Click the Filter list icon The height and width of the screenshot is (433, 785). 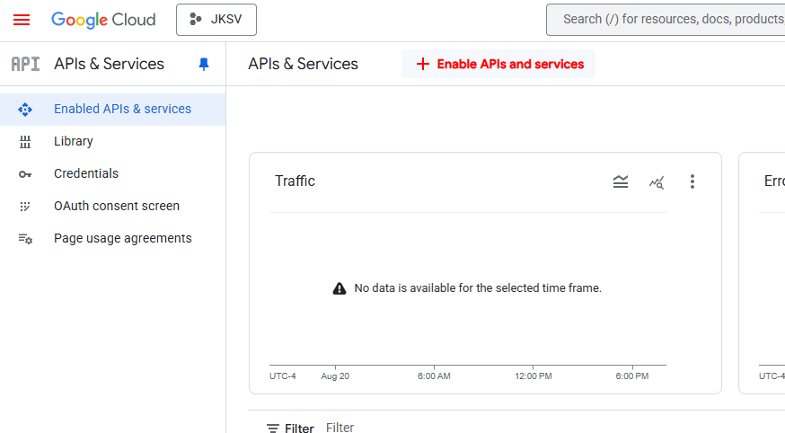(273, 429)
